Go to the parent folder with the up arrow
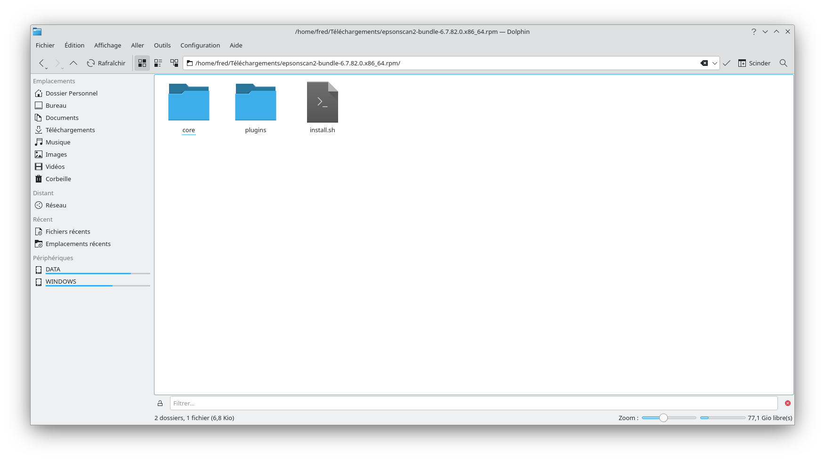 (x=73, y=63)
